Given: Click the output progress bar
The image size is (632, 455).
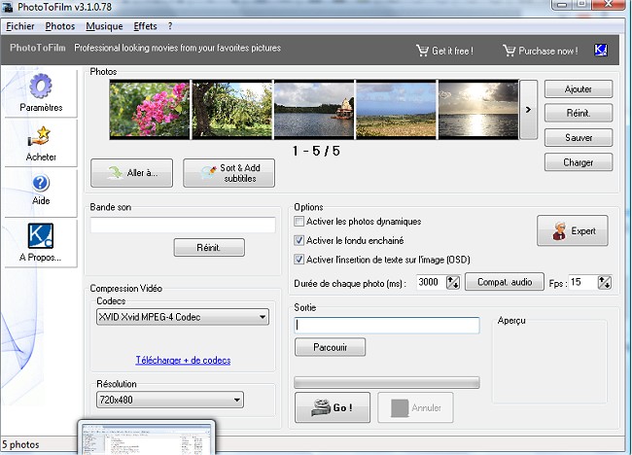Looking at the screenshot, I should pyautogui.click(x=387, y=382).
